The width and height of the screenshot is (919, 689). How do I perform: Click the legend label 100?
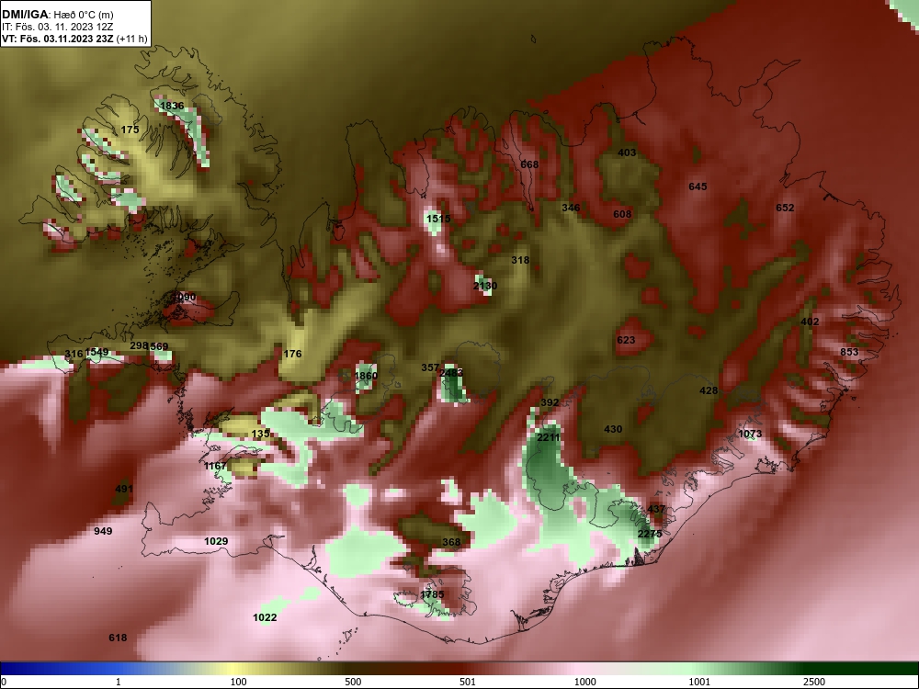(238, 682)
